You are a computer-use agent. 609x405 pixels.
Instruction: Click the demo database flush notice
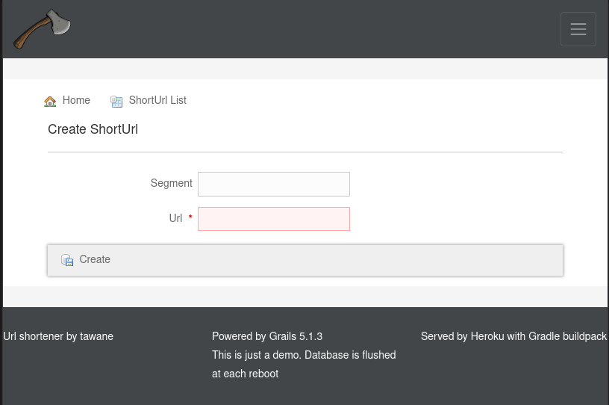click(x=304, y=364)
